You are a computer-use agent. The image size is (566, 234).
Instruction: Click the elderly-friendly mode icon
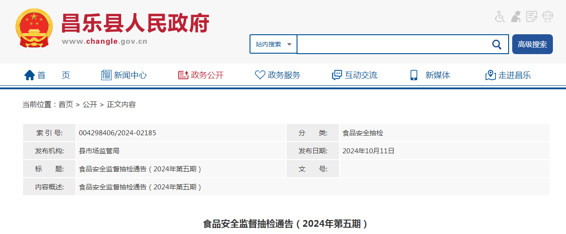[516, 17]
